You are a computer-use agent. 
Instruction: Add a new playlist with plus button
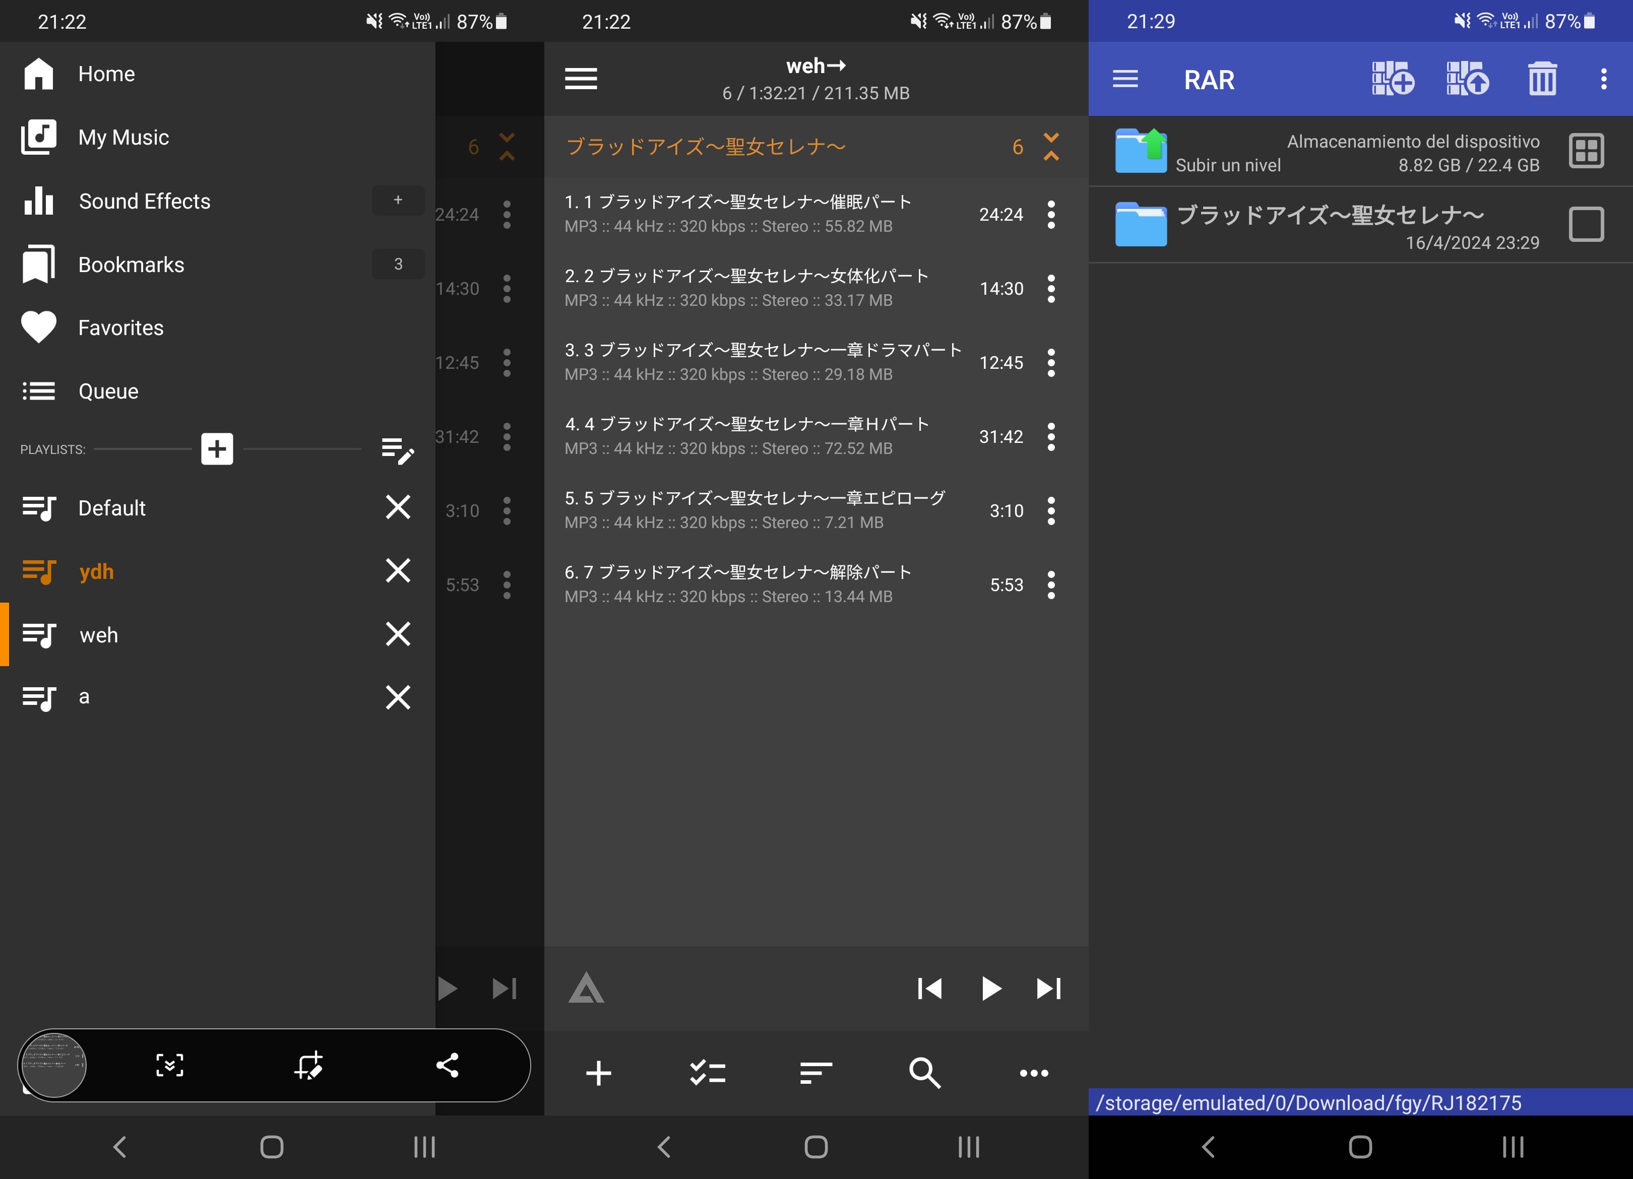pos(217,448)
